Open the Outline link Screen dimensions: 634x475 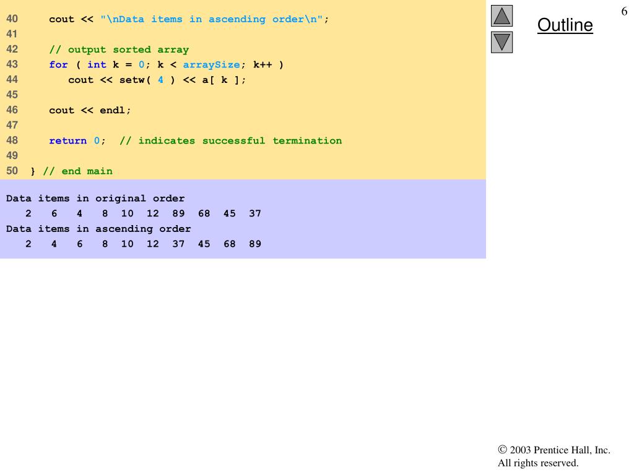[565, 25]
